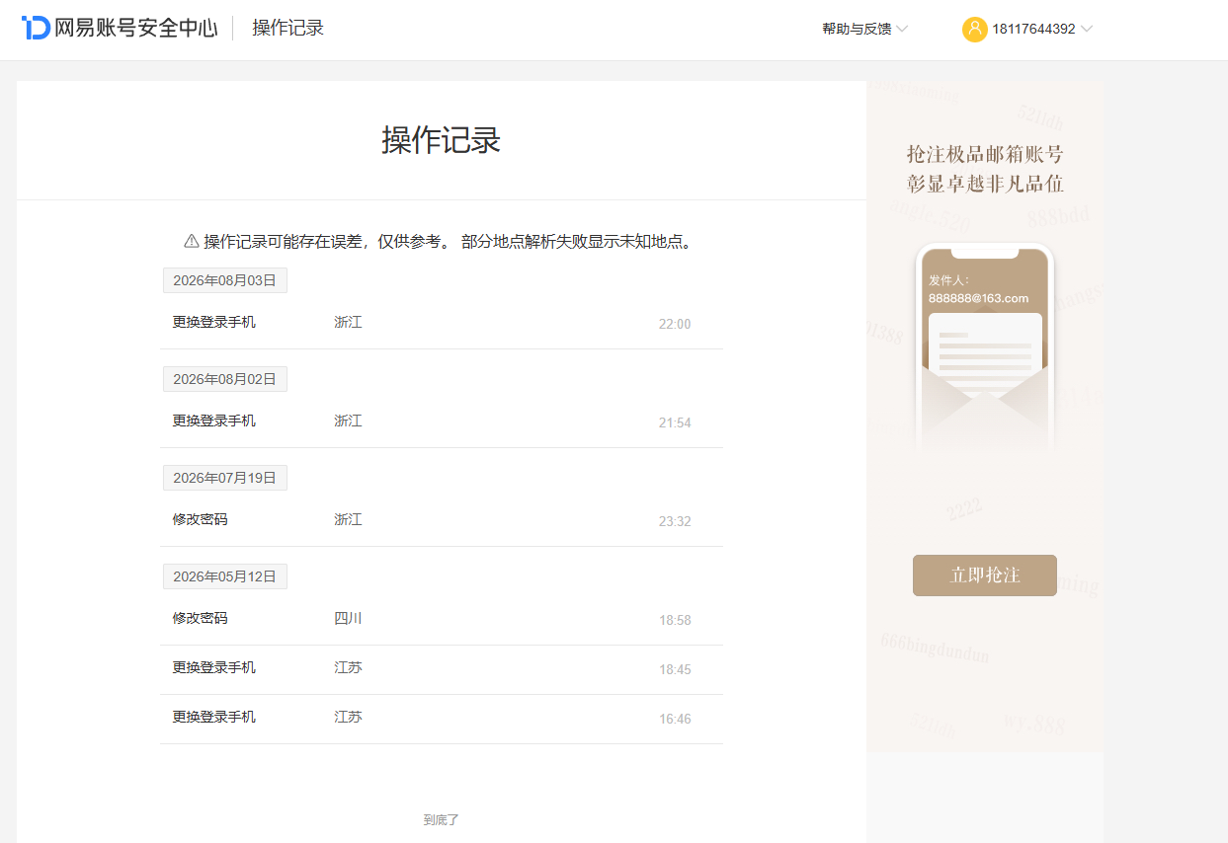This screenshot has width=1228, height=843.
Task: Click the 21:54 timestamp
Action: tap(675, 422)
